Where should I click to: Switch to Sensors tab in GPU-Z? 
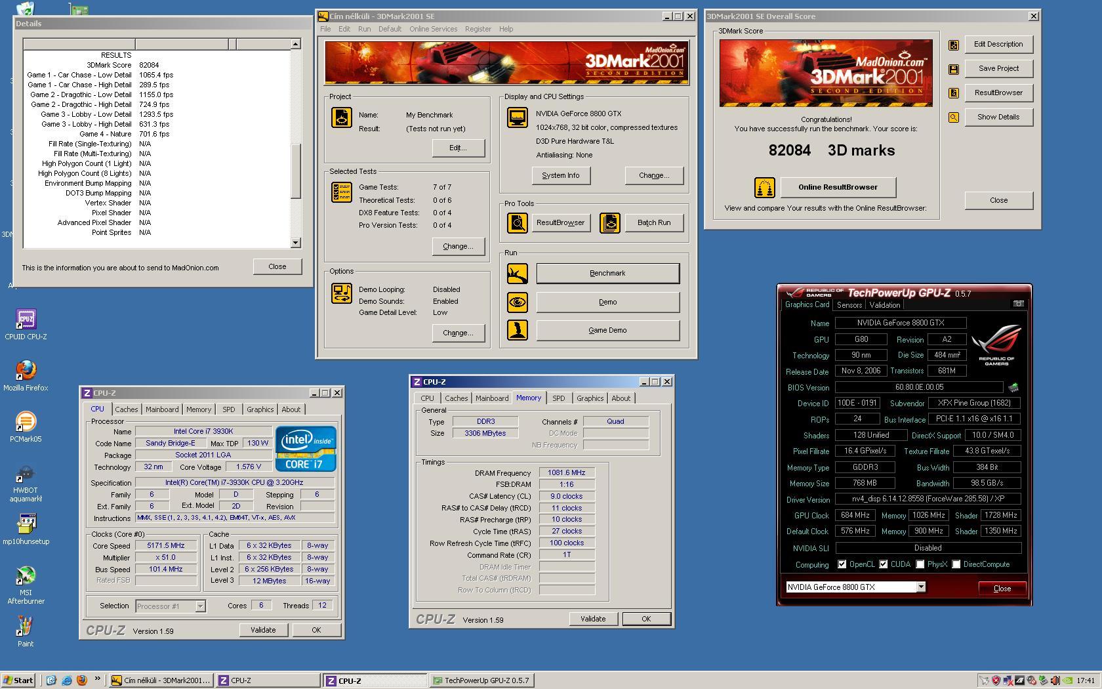tap(849, 305)
